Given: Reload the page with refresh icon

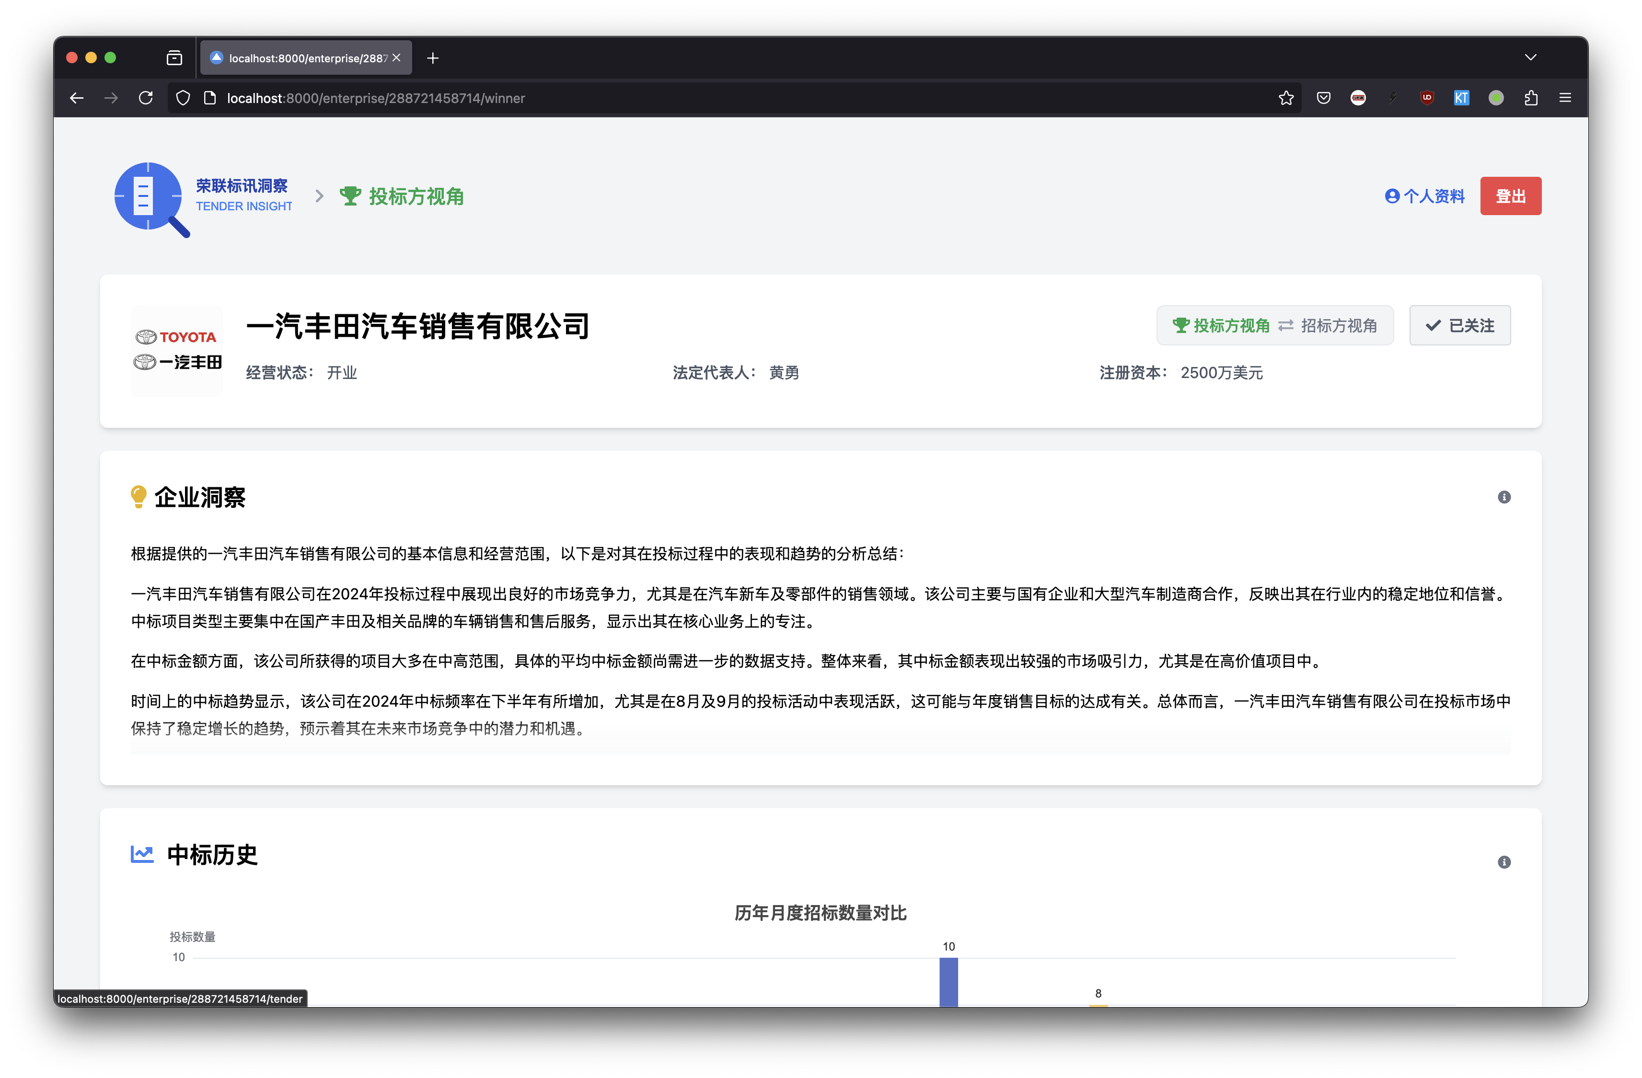Looking at the screenshot, I should pyautogui.click(x=146, y=98).
